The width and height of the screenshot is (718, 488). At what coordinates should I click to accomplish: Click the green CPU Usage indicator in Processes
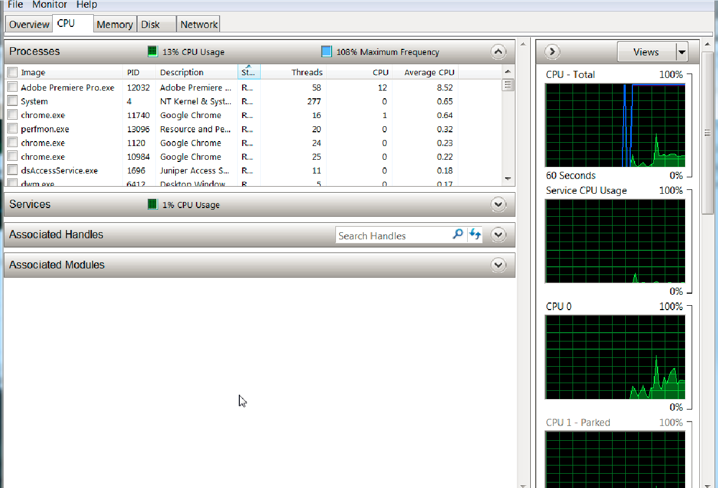[153, 52]
